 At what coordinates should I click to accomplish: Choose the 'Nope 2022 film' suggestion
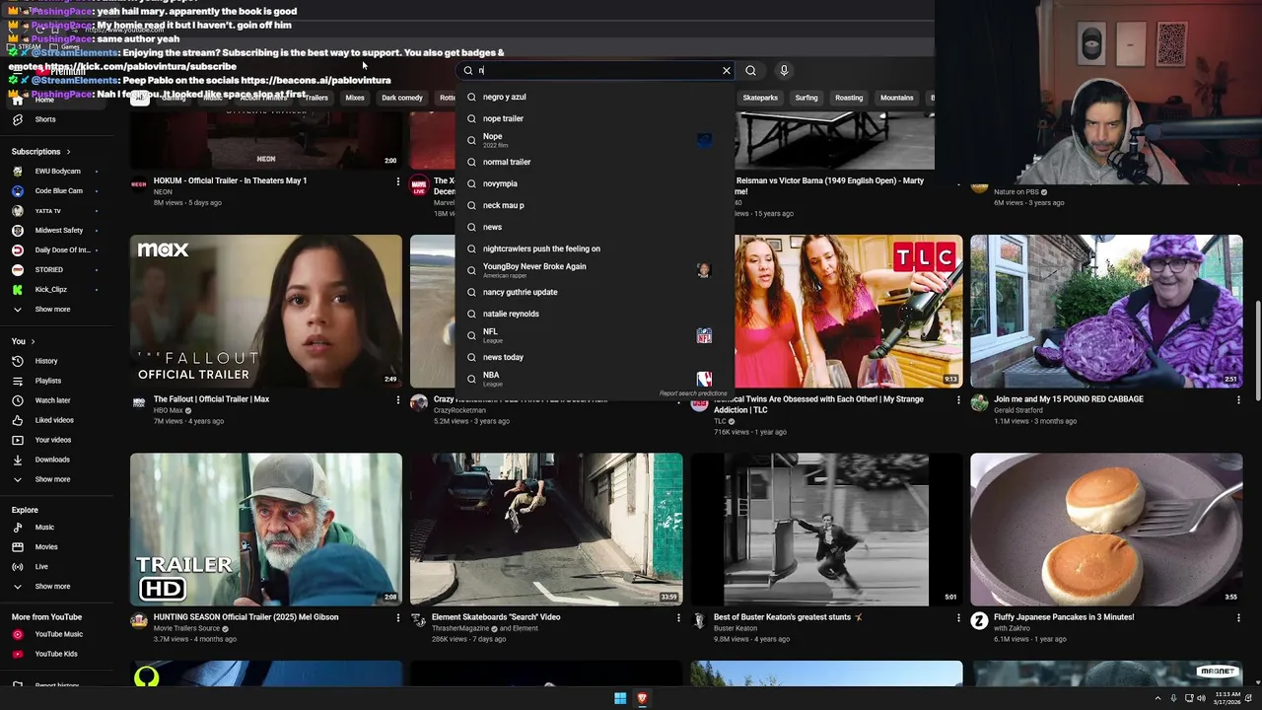pyautogui.click(x=595, y=140)
